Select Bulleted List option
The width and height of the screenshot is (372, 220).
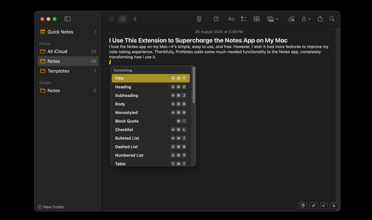tap(151, 138)
